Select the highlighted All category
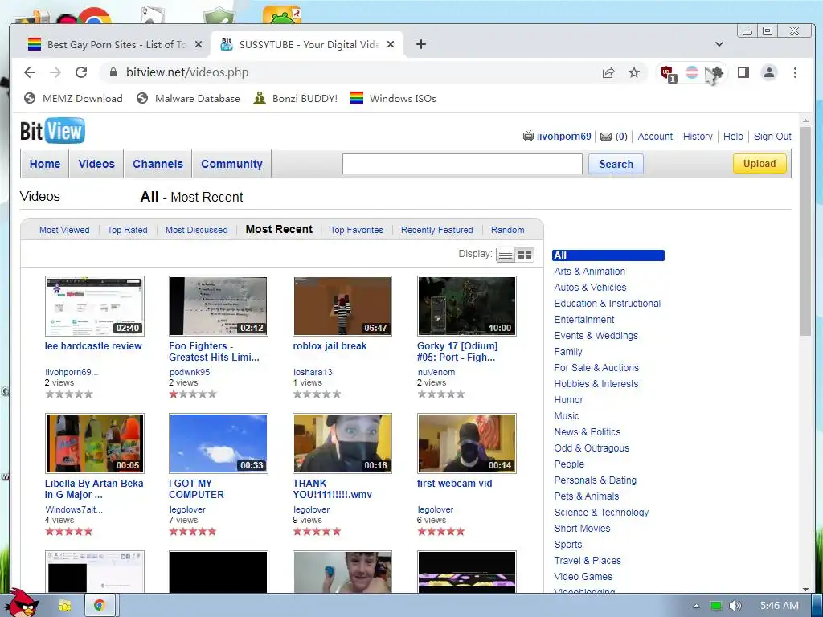 pos(608,255)
